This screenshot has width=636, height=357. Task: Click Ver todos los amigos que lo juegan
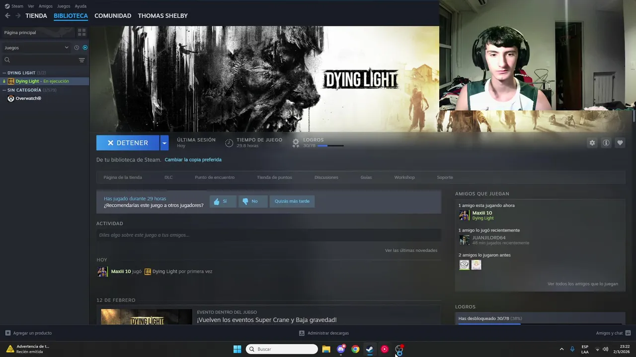[x=583, y=284]
